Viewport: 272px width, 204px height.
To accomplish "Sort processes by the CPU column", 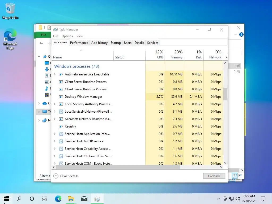I will coord(155,54).
